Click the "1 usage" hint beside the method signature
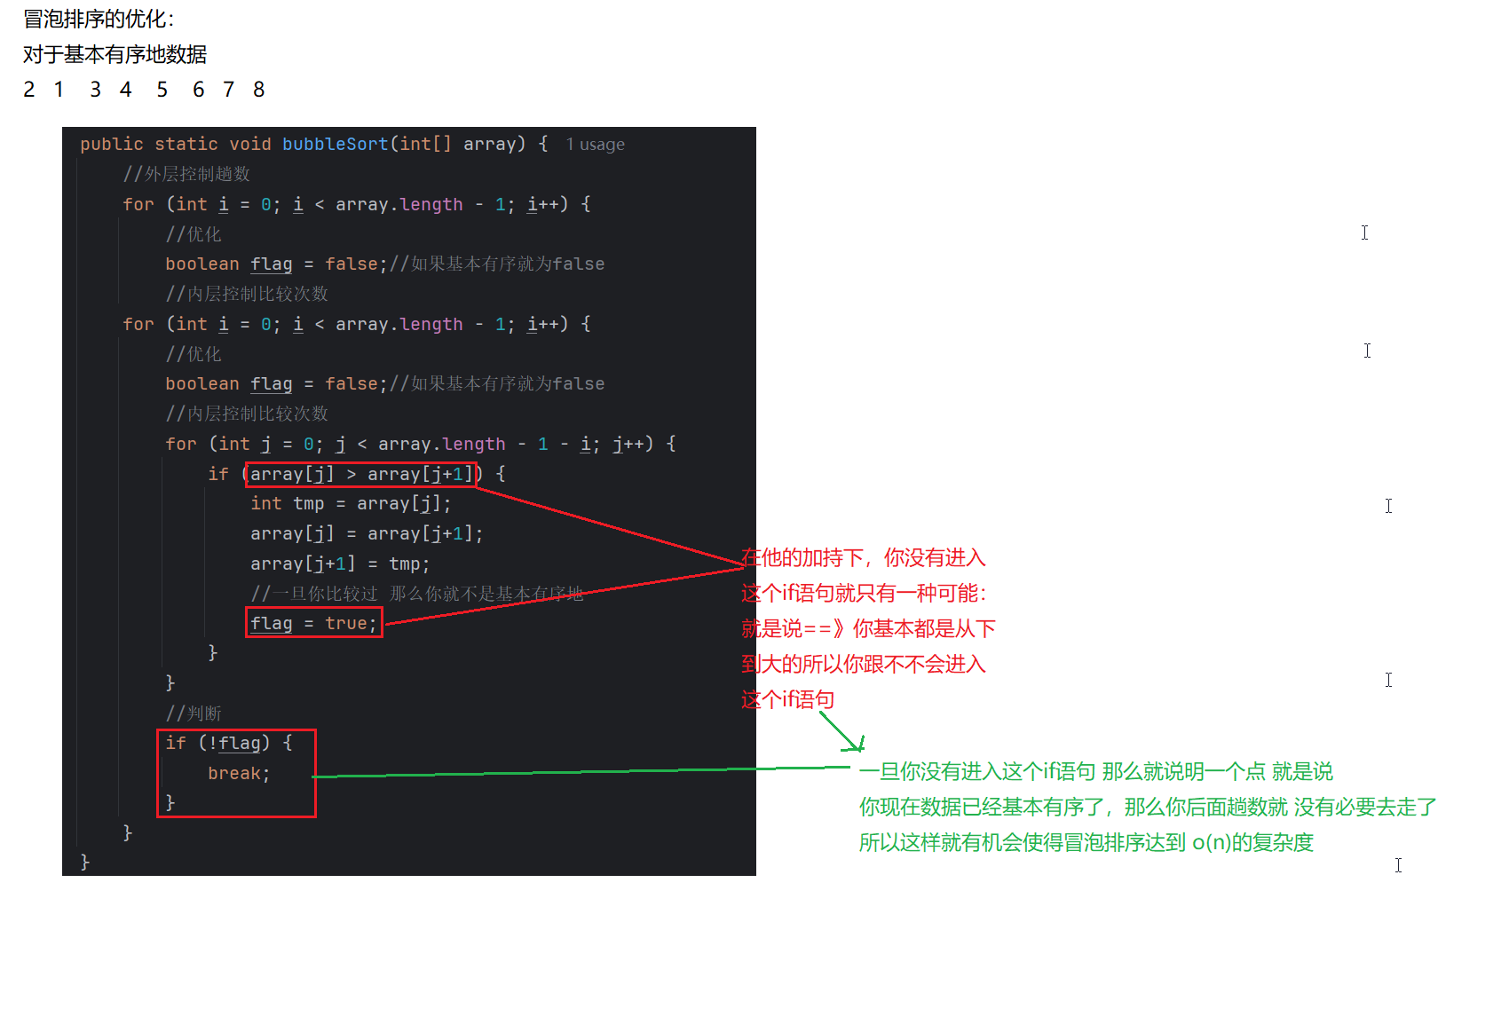Image resolution: width=1509 pixels, height=1009 pixels. point(595,145)
